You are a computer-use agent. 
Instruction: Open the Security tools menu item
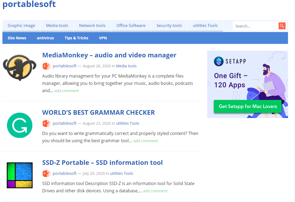169,26
